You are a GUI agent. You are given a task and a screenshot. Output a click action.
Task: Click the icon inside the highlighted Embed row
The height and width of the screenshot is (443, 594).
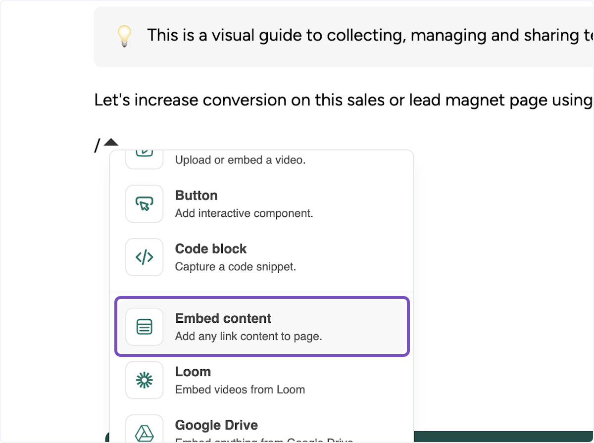[x=144, y=327]
